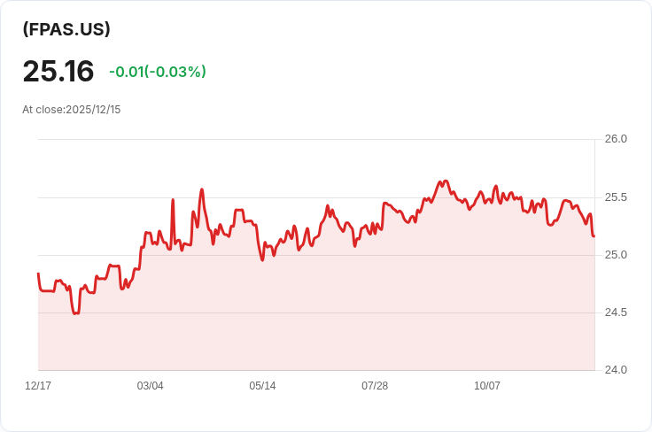Click the highest peak of the price line
The height and width of the screenshot is (432, 652).
[x=445, y=181]
